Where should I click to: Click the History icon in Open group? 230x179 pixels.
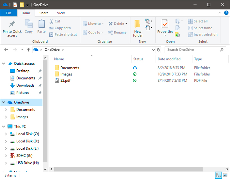[x=177, y=35]
